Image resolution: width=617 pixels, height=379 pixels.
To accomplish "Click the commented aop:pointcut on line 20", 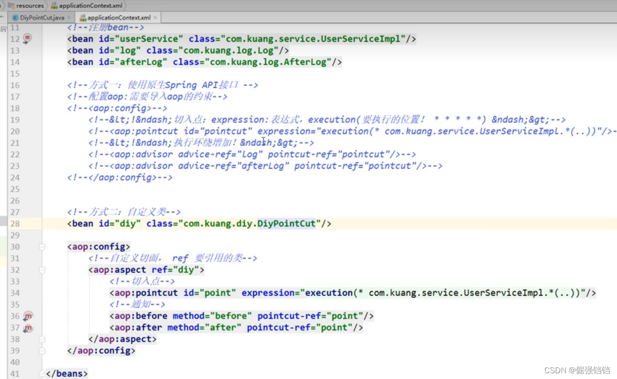I will [x=353, y=131].
